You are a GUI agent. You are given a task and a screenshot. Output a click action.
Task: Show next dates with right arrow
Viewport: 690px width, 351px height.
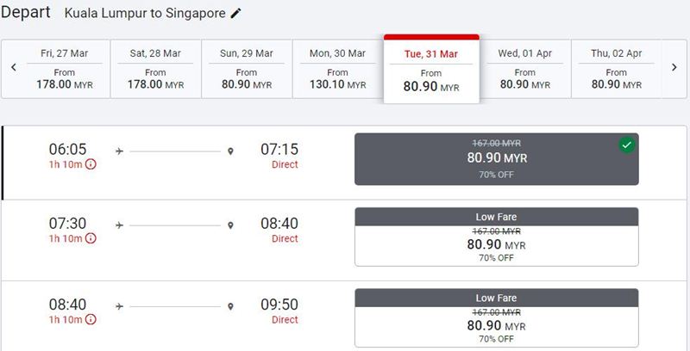(674, 68)
